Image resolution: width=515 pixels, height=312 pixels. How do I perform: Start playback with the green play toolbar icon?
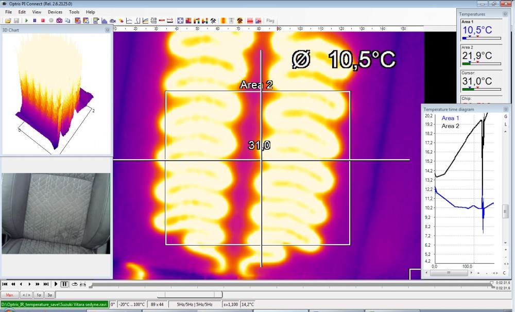click(27, 21)
